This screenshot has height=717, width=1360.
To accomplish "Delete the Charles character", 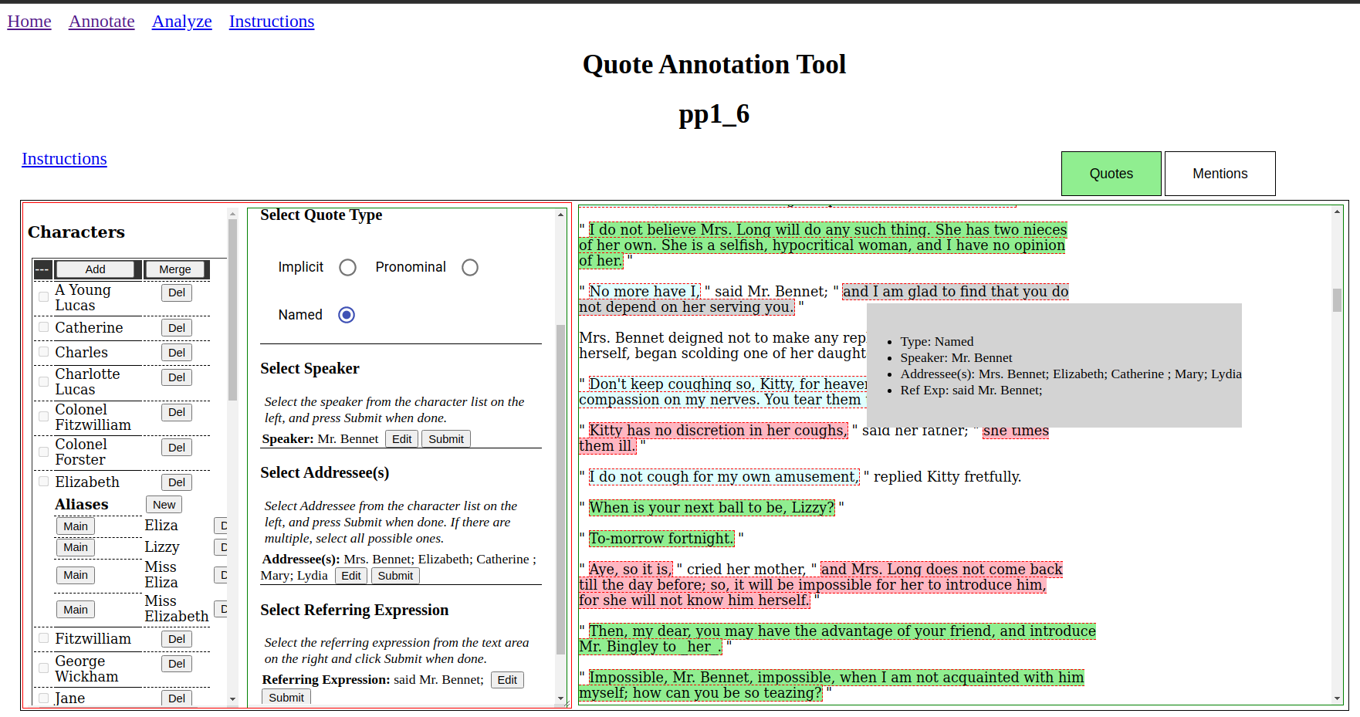I will coord(177,353).
